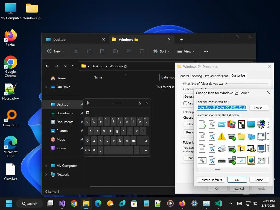Tap the microphone key on touch keyboard
Image resolution: width=280 pixels, height=210 pixels.
(x=94, y=150)
